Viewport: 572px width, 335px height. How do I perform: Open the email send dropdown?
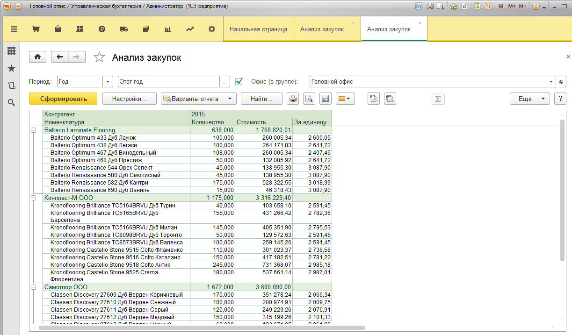tap(345, 99)
